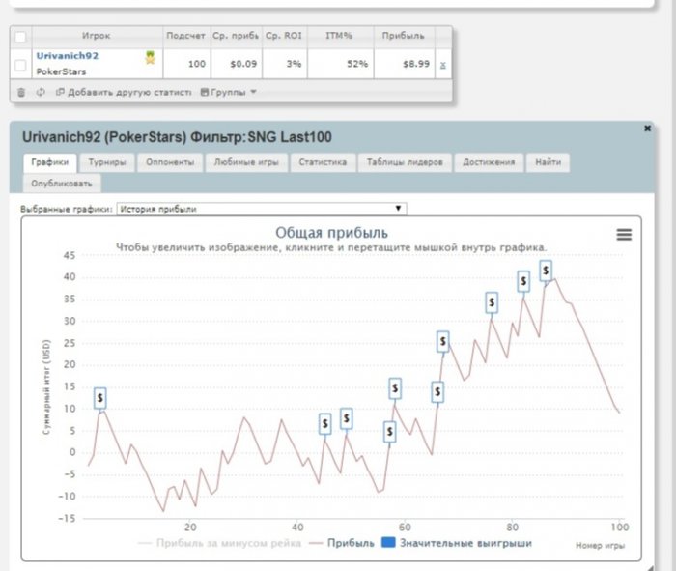
Task: Click the $ marker just above game 80
Action: pyautogui.click(x=523, y=281)
